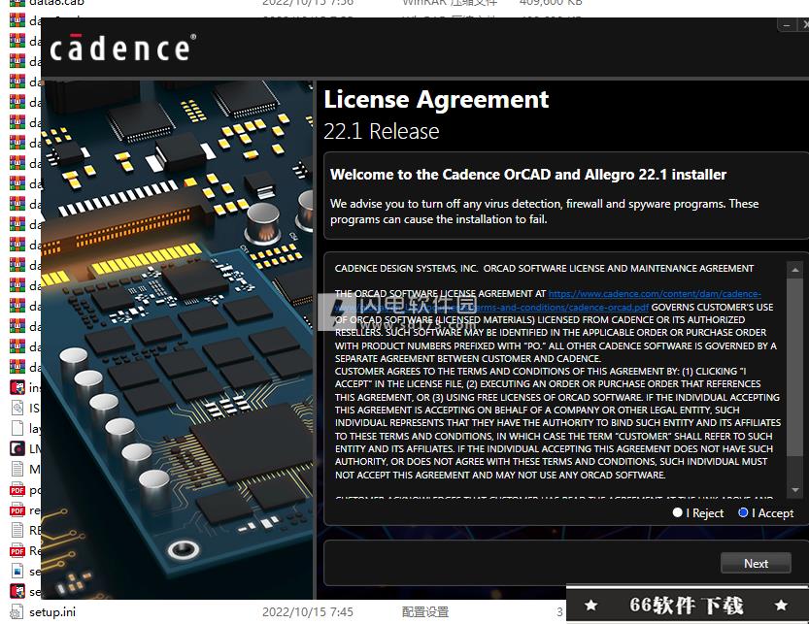Click the license agreement vertical scrollbar thumb

(x=795, y=367)
